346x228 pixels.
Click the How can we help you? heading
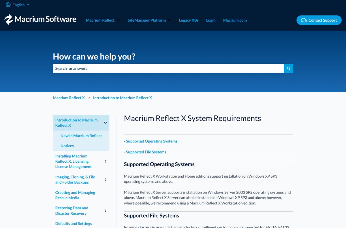94,56
